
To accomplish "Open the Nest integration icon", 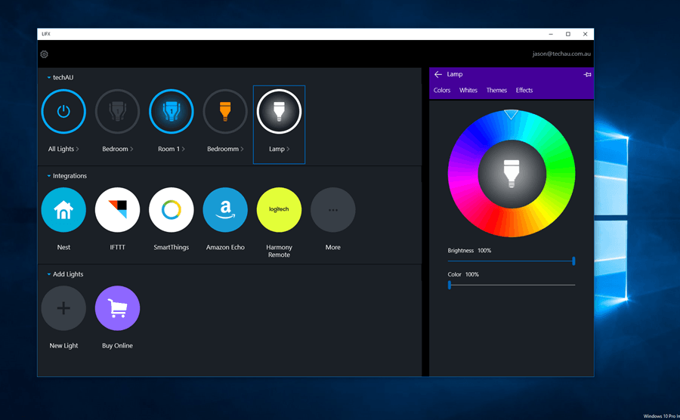I will pyautogui.click(x=63, y=210).
